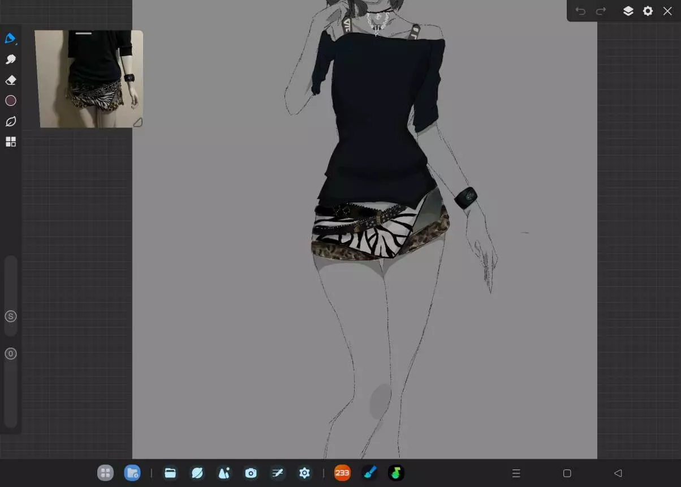Screen dimensions: 681x487
Task: Open the app drawer from taskbar
Action: 105,473
